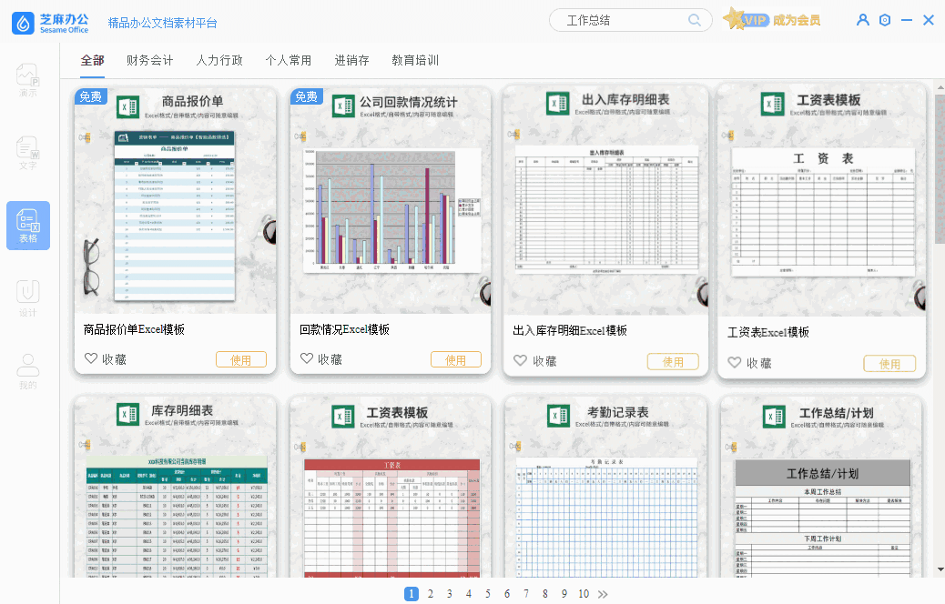
Task: Click the search magnifier icon
Action: click(x=695, y=20)
